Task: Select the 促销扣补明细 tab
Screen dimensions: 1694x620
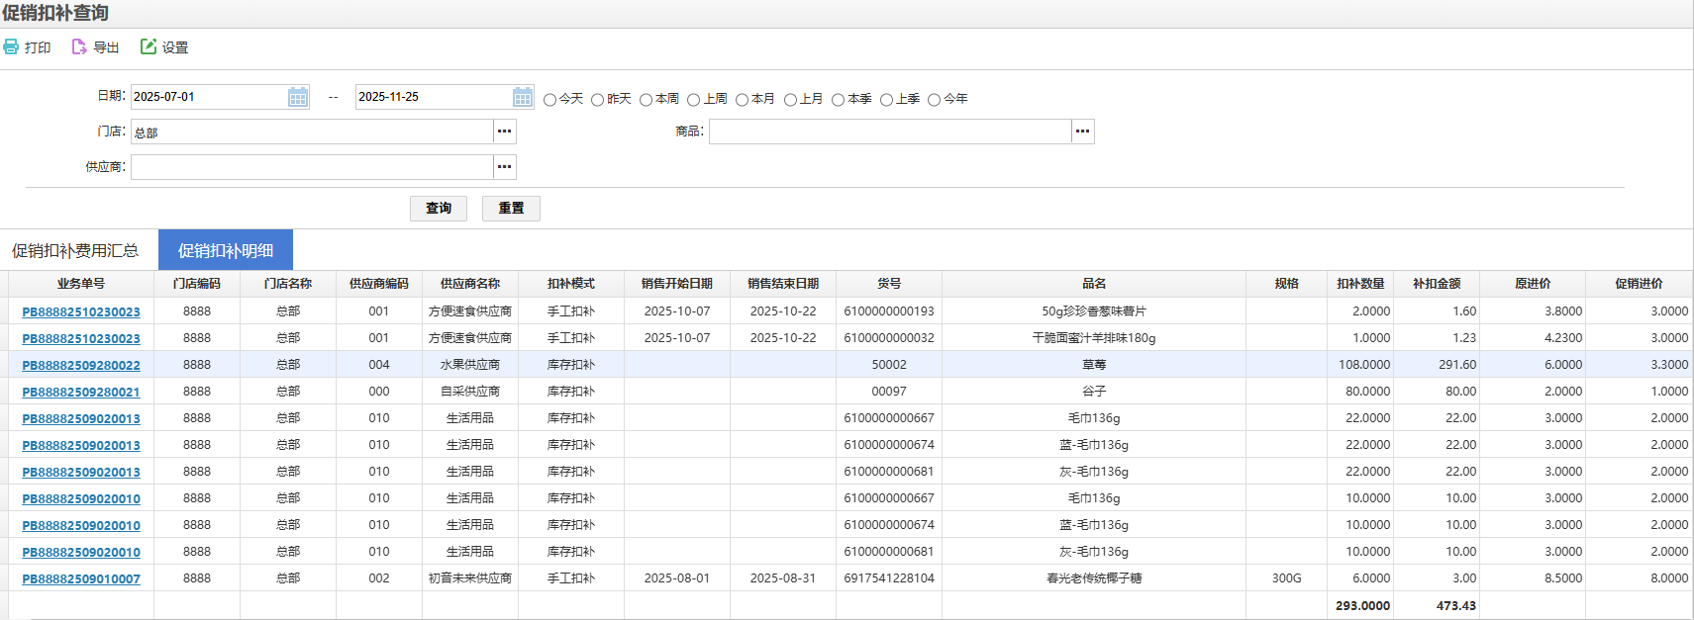Action: point(226,251)
